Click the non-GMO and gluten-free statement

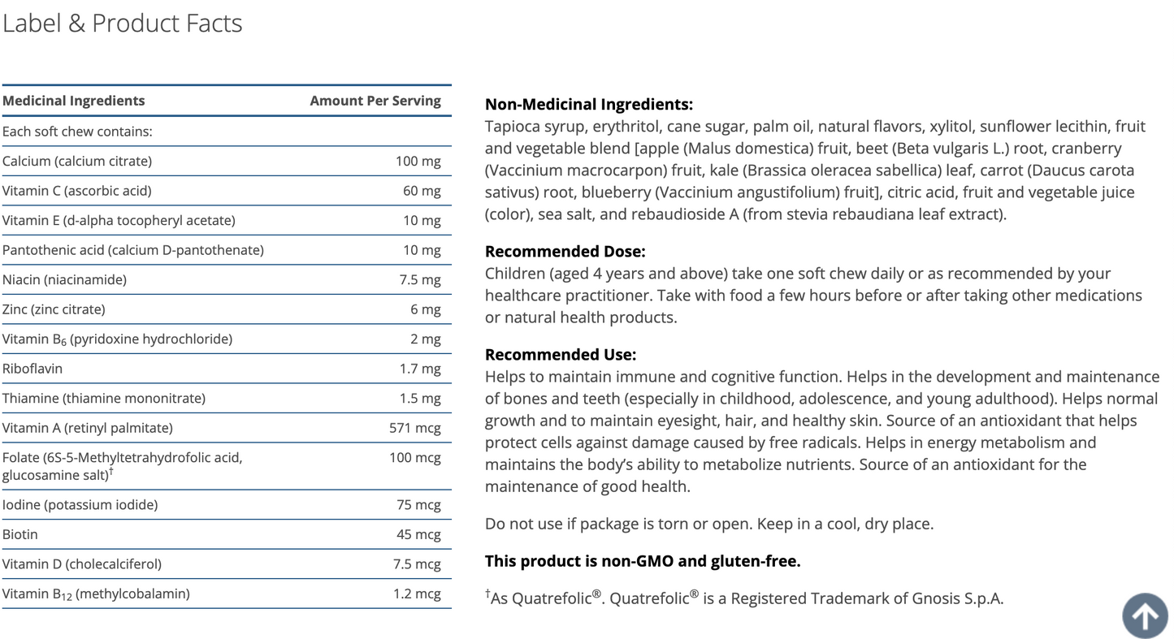(643, 561)
